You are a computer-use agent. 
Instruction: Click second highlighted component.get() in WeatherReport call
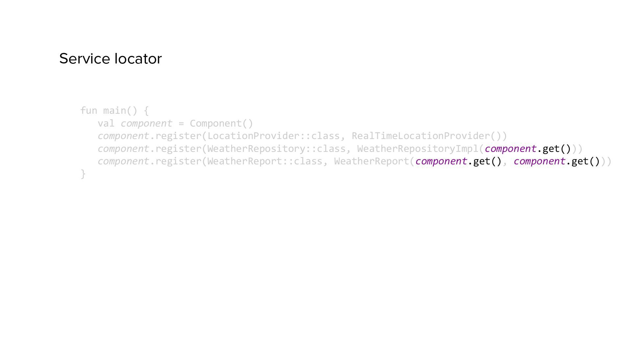557,161
